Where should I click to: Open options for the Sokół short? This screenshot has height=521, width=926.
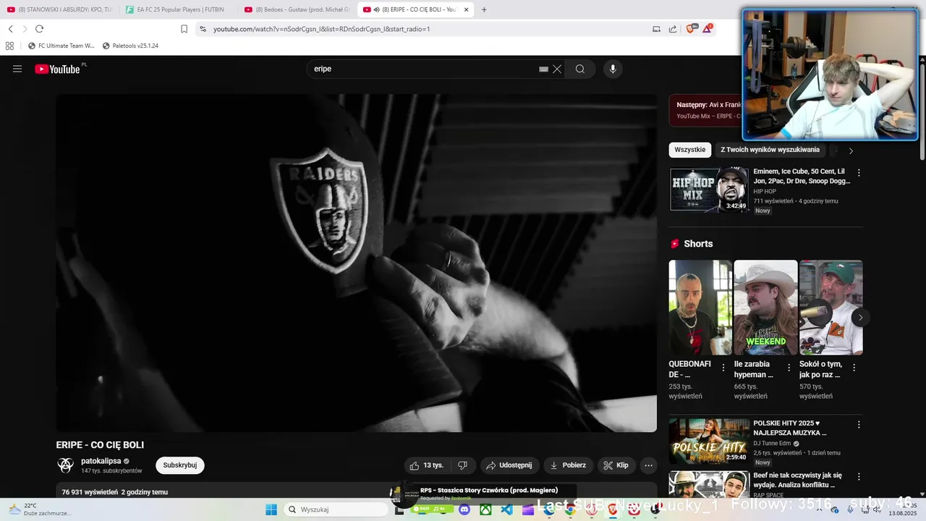[x=854, y=368]
